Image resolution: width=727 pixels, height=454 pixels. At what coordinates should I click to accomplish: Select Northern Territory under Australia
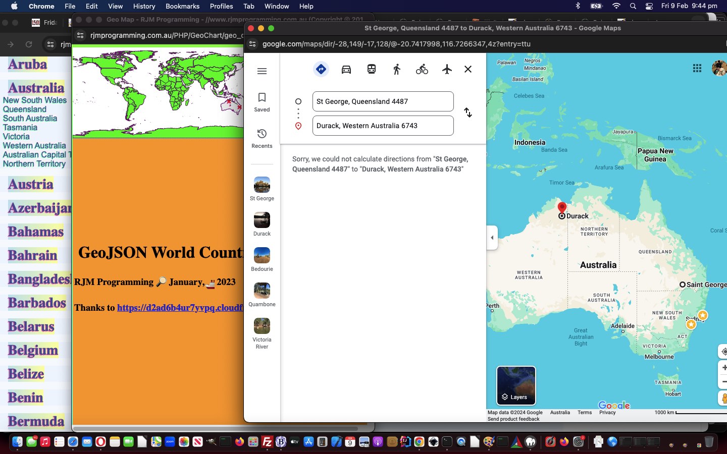tap(34, 164)
